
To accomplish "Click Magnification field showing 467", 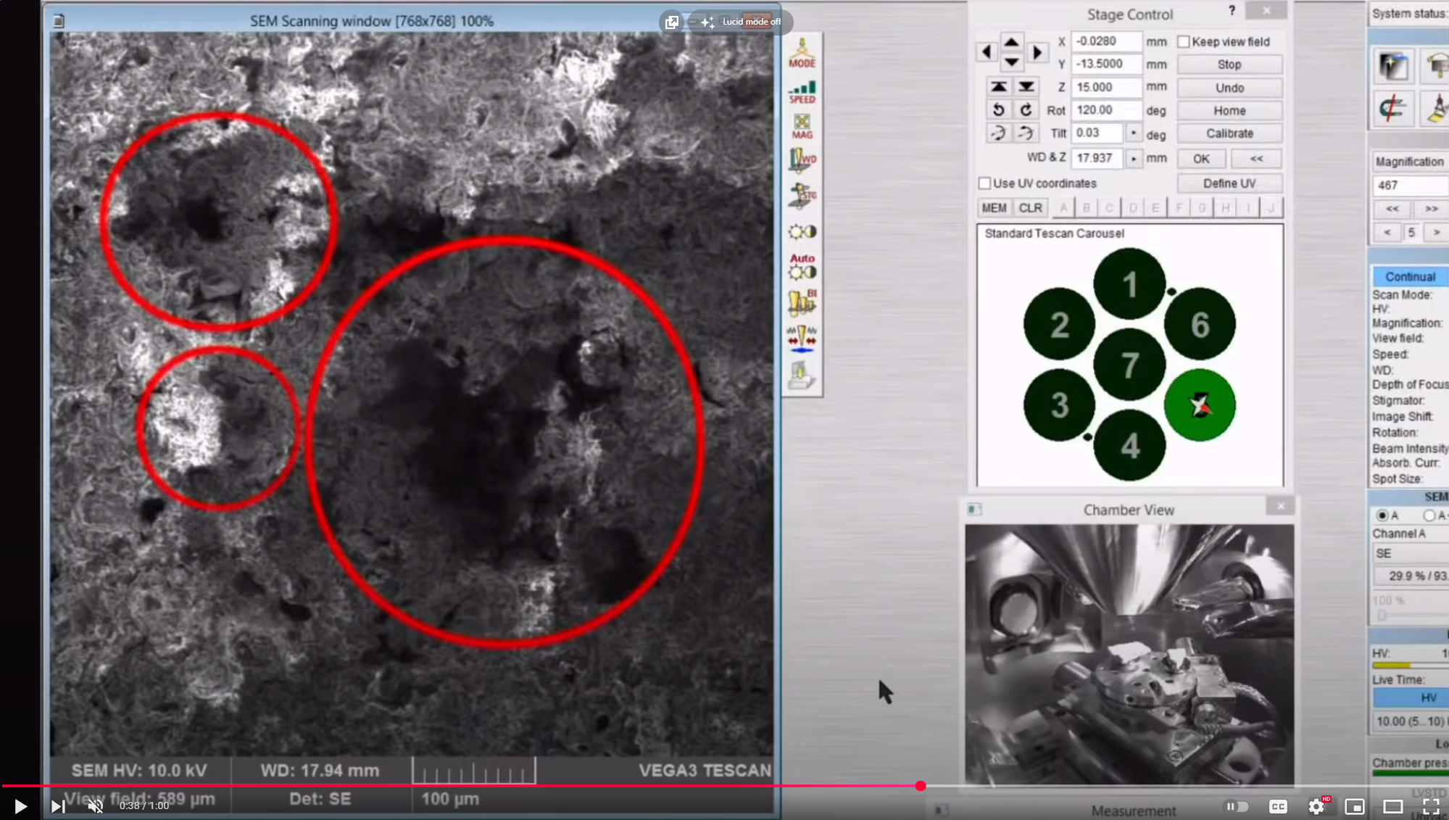I will point(1410,186).
